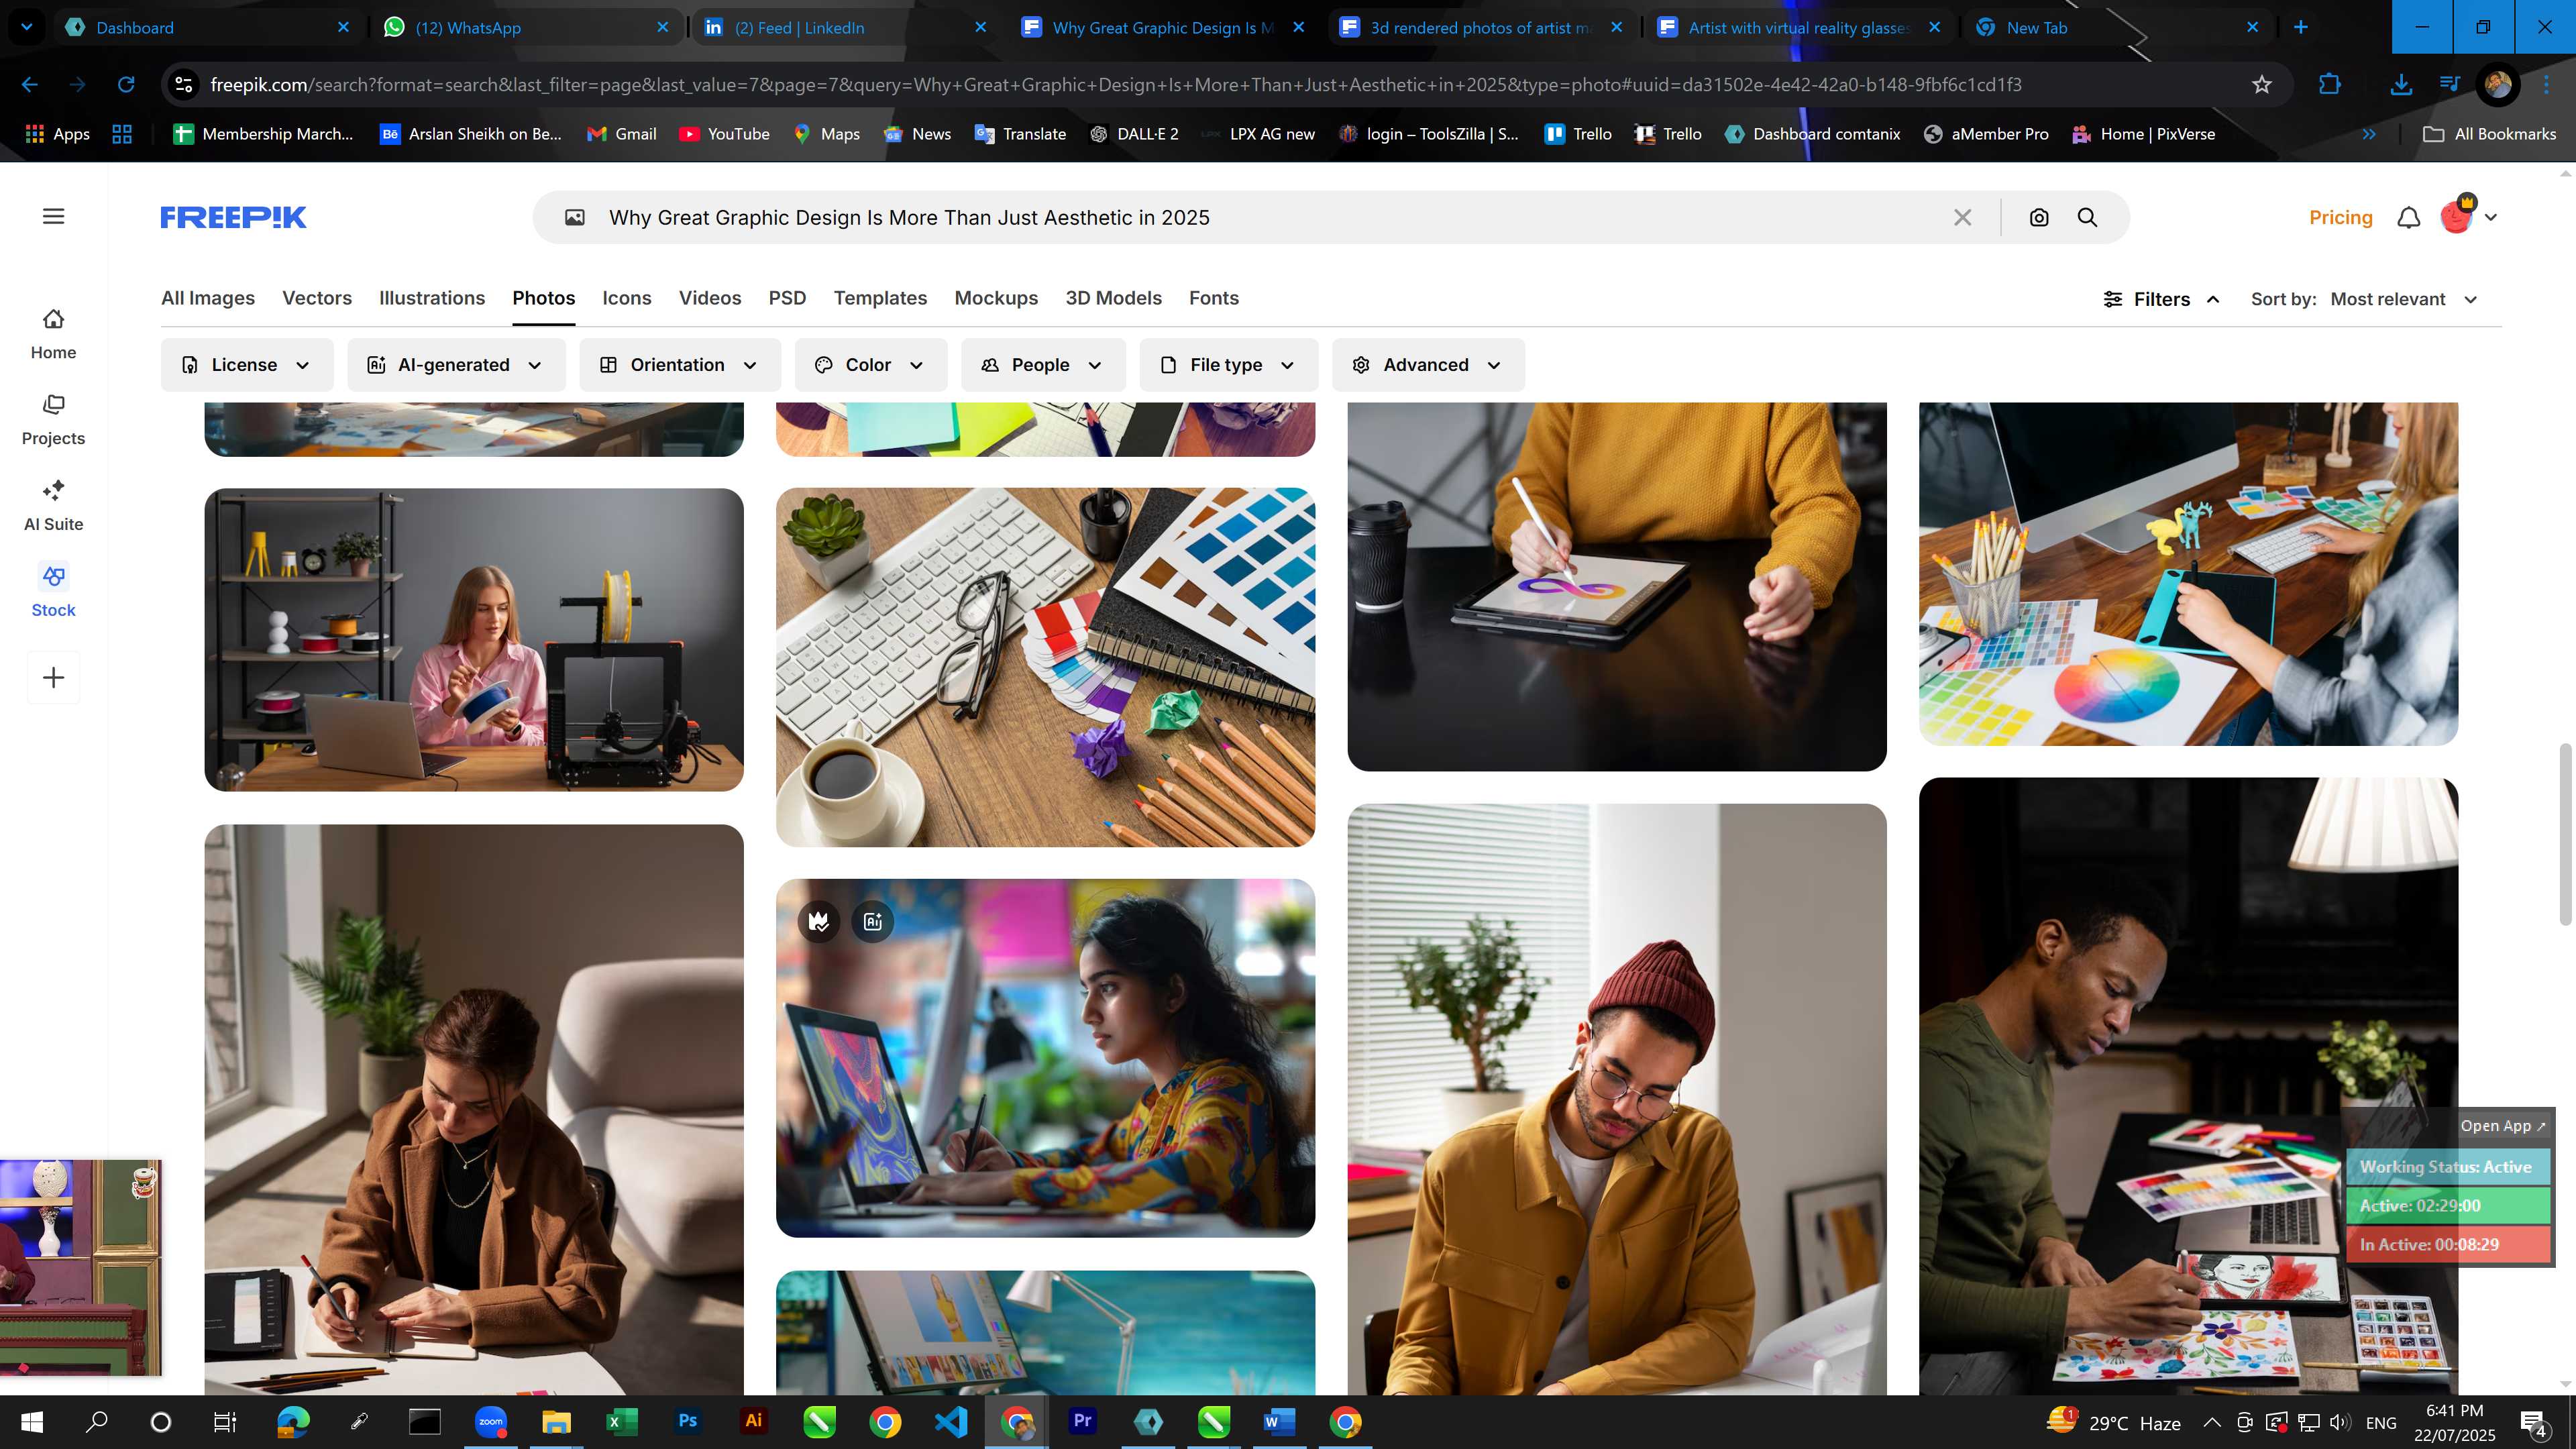Open All Bookmarks folder
The width and height of the screenshot is (2576, 1449).
point(2489,134)
